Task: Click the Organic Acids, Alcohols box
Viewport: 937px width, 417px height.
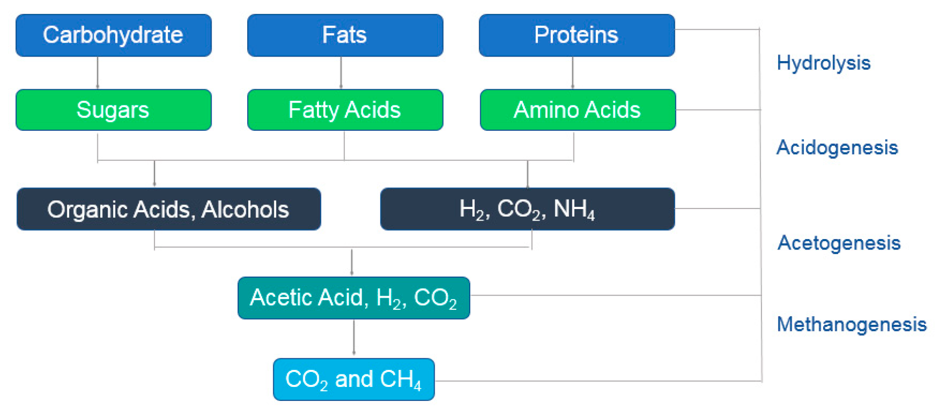Action: pos(168,209)
